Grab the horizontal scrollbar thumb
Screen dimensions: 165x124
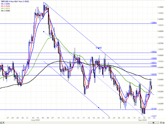click(x=154, y=122)
